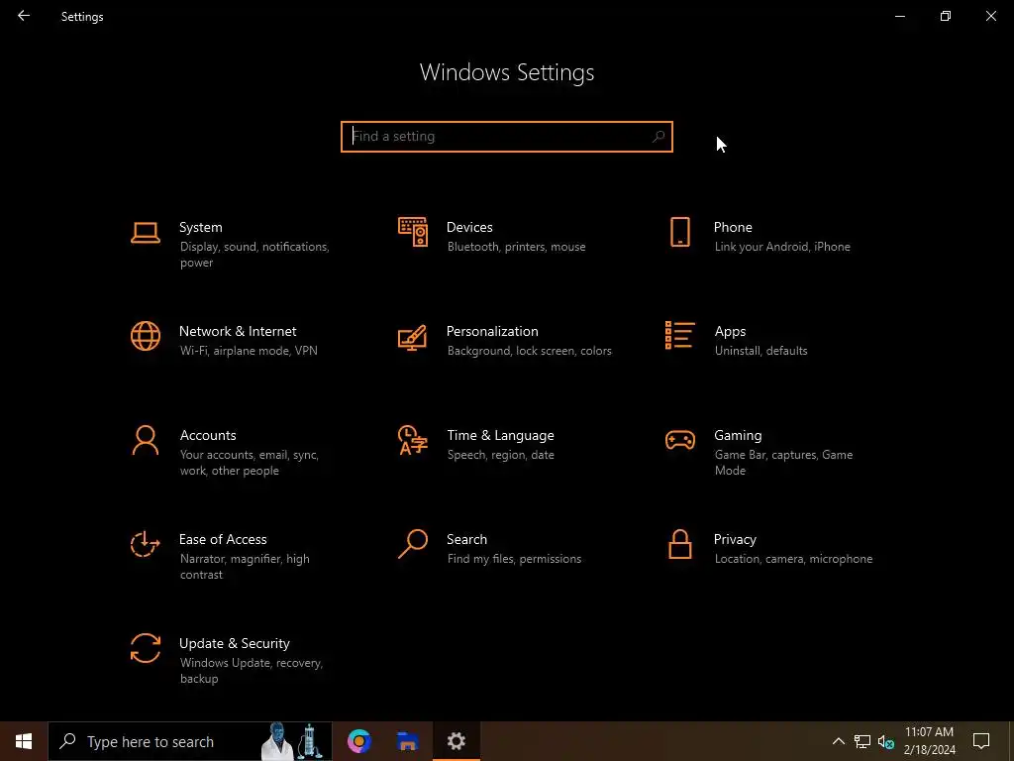Open the System settings title

pos(200,227)
